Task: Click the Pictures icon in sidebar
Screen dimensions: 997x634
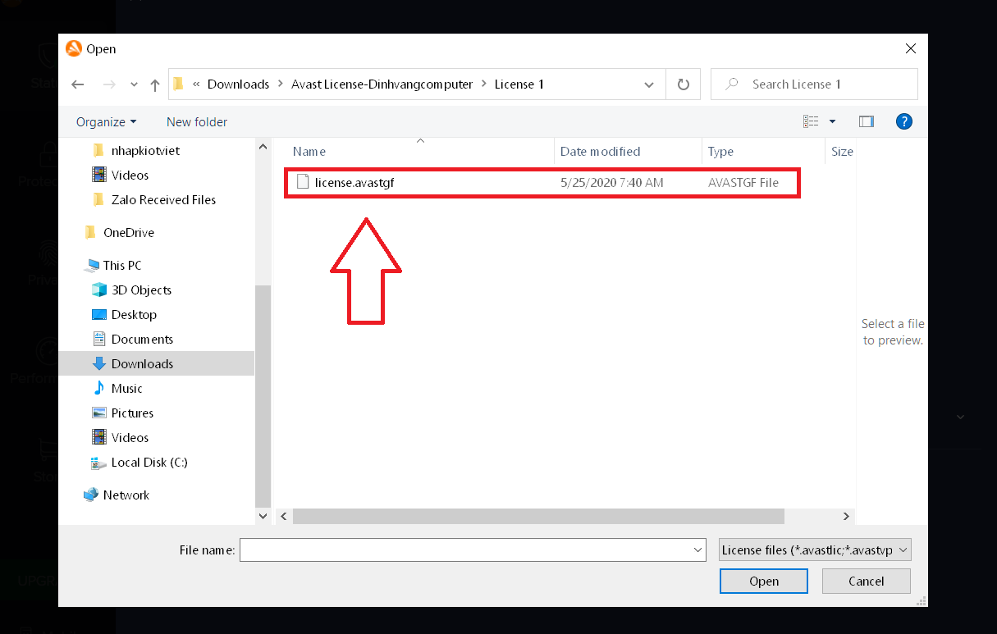Action: point(99,413)
